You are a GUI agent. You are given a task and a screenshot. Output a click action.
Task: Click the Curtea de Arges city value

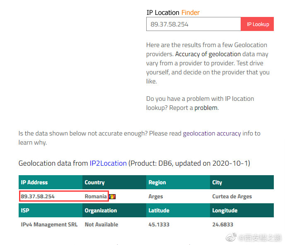click(x=232, y=197)
